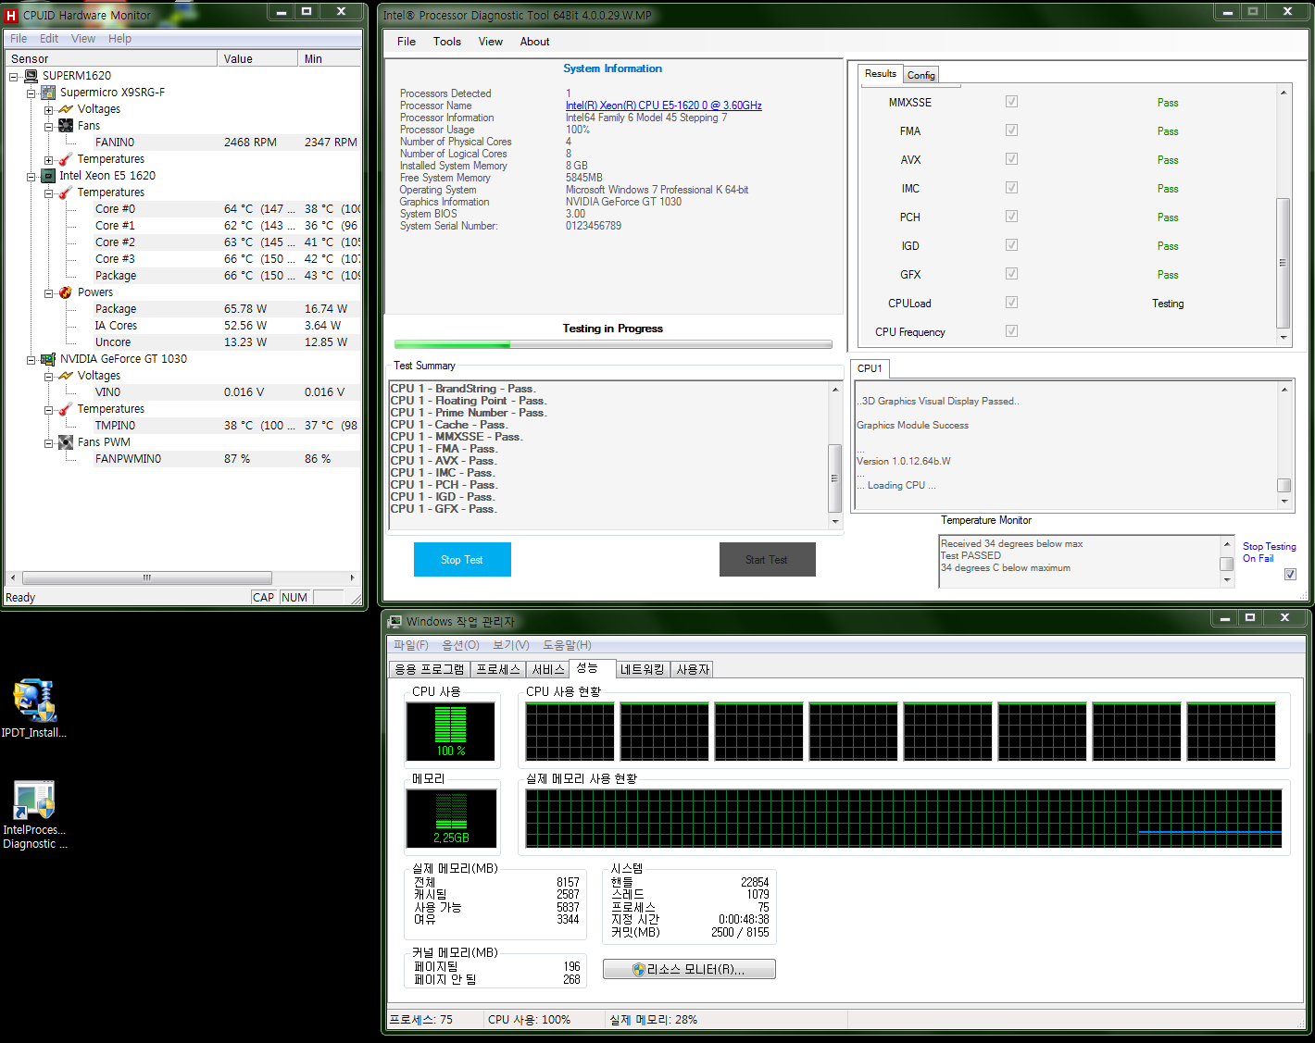Collapse the Powers node

48,293
